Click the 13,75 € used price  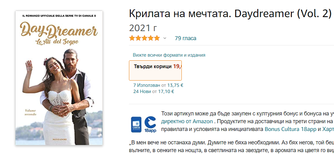coord(175,85)
